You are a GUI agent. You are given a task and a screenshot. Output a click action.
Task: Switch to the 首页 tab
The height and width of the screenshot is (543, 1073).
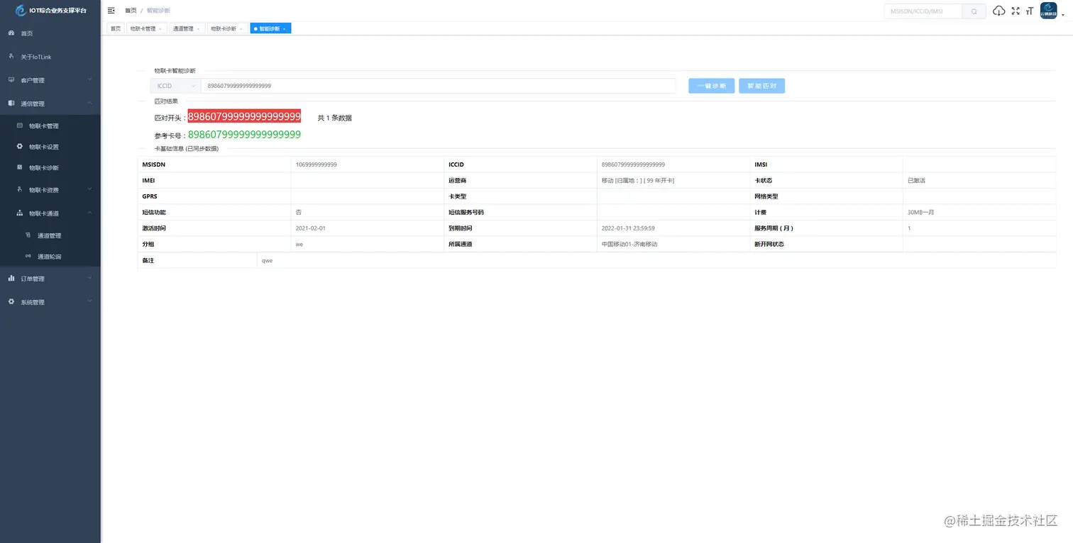[x=116, y=28]
